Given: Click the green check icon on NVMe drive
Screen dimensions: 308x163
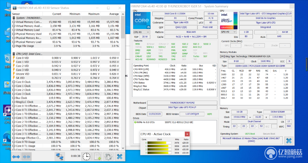Looking at the screenshot, I should point(135,122).
